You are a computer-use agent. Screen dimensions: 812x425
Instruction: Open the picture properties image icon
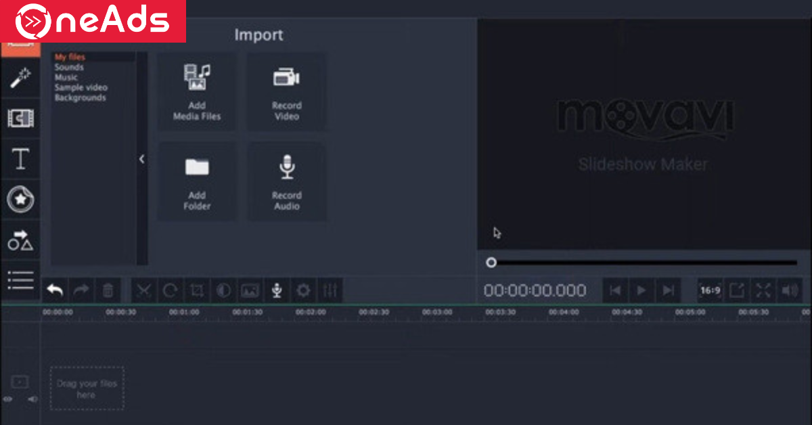click(250, 291)
